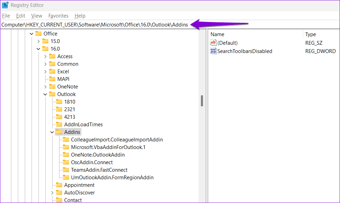340x203 pixels.
Task: Click the ColleagueImport.ColleagueImportAddin folder icon
Action: [66, 140]
